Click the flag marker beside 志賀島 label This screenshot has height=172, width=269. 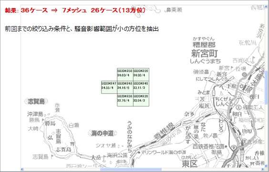pyautogui.click(x=52, y=157)
